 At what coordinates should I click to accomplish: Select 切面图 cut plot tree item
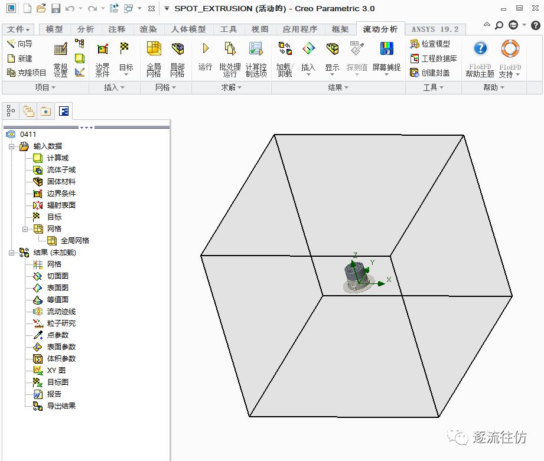[57, 276]
